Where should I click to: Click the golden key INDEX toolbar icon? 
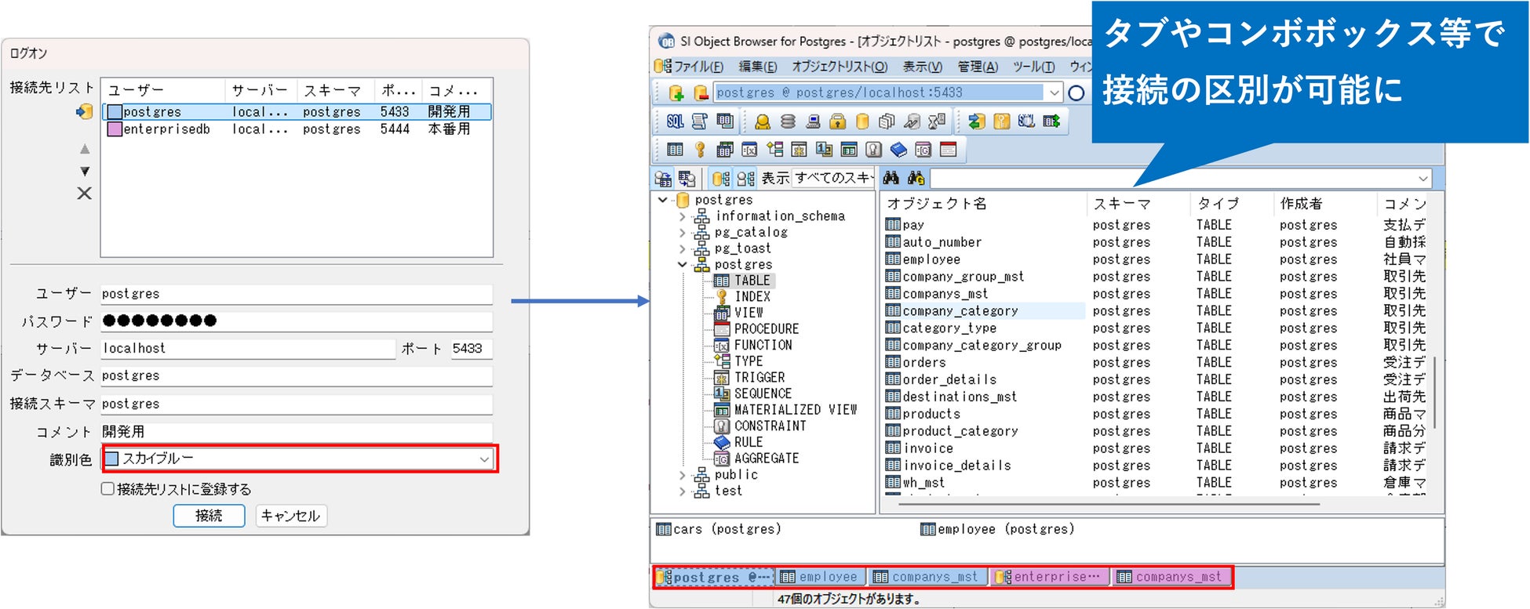700,150
